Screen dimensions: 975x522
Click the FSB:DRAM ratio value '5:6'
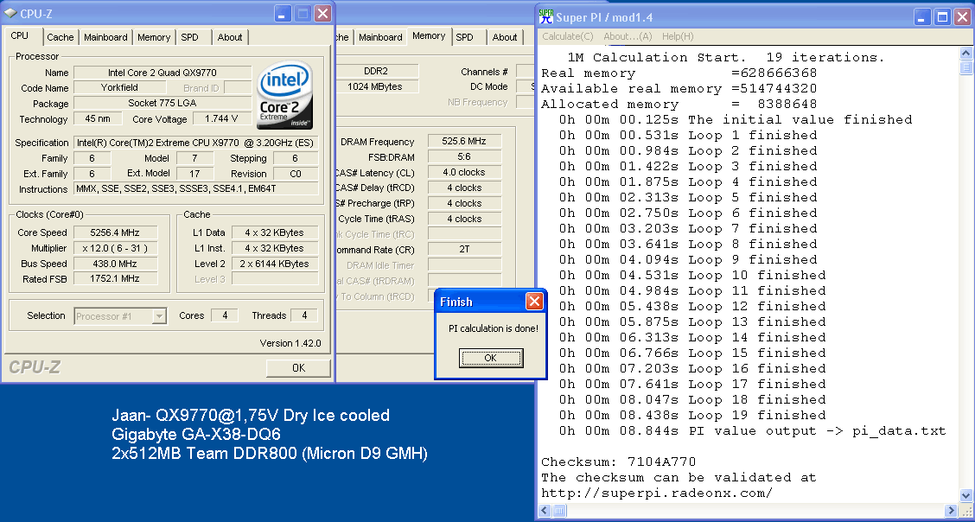point(464,156)
